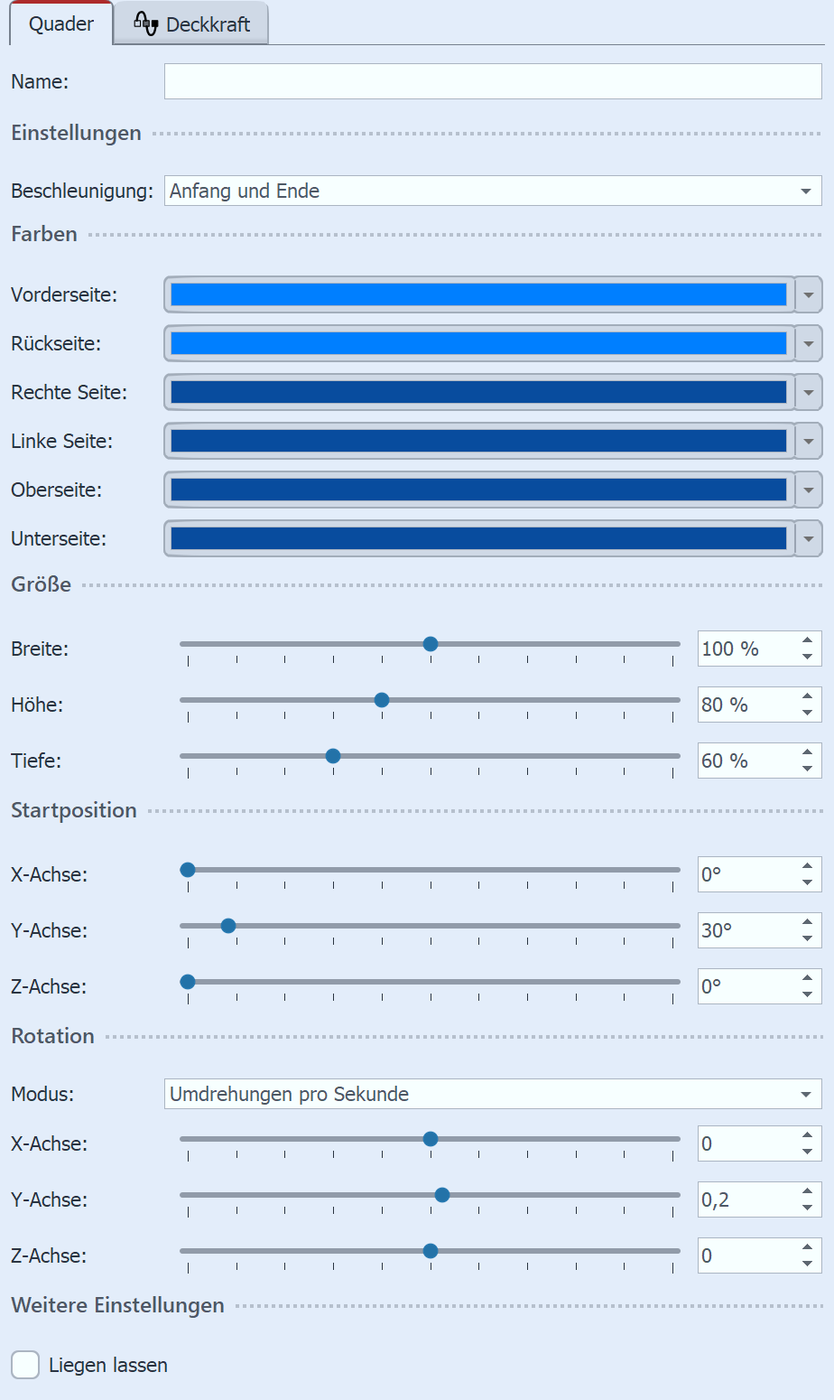Switch to the Deckkraft tab
The height and width of the screenshot is (1400, 834).
(191, 24)
